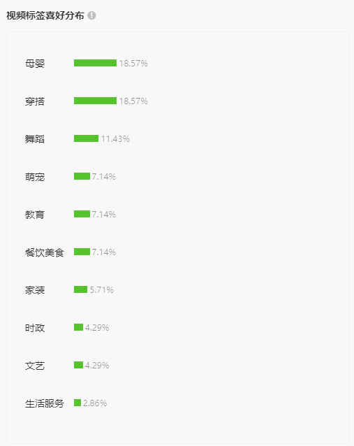The height and width of the screenshot is (446, 354).
Task: Click the info icon beside 视频标签喜好分布
Action: click(x=91, y=15)
